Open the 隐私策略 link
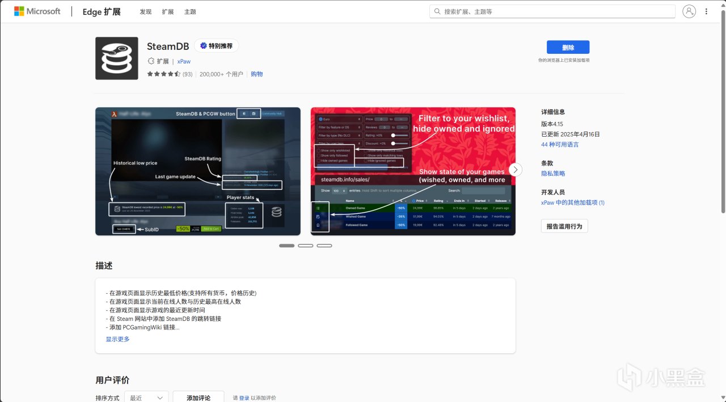 (x=553, y=174)
